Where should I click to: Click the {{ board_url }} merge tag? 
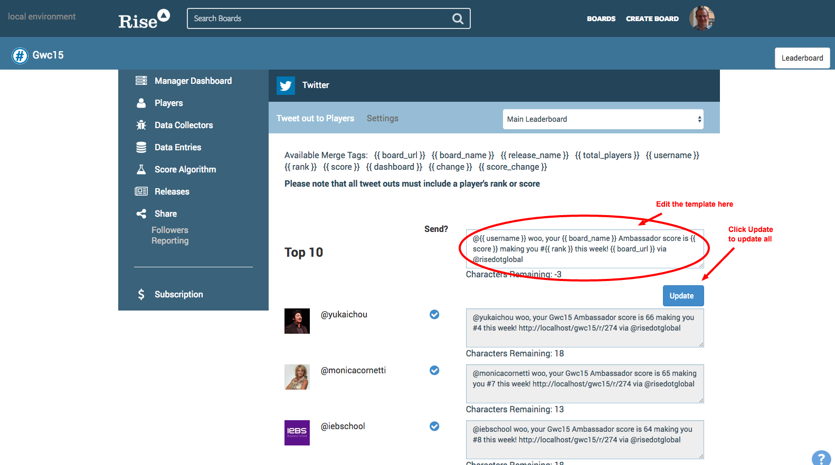point(400,155)
